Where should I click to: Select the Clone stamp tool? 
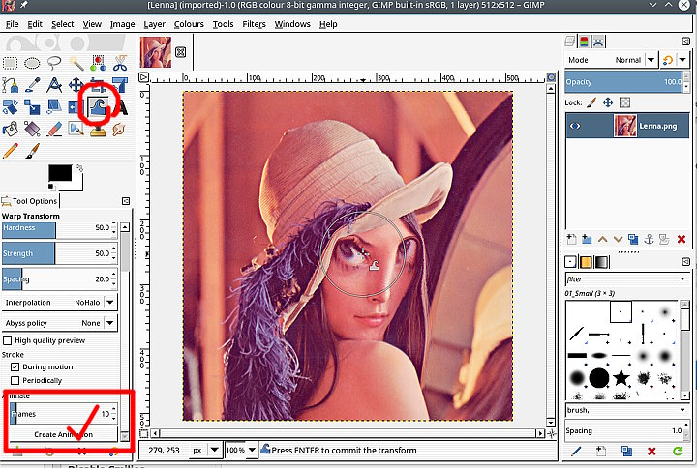[x=98, y=131]
